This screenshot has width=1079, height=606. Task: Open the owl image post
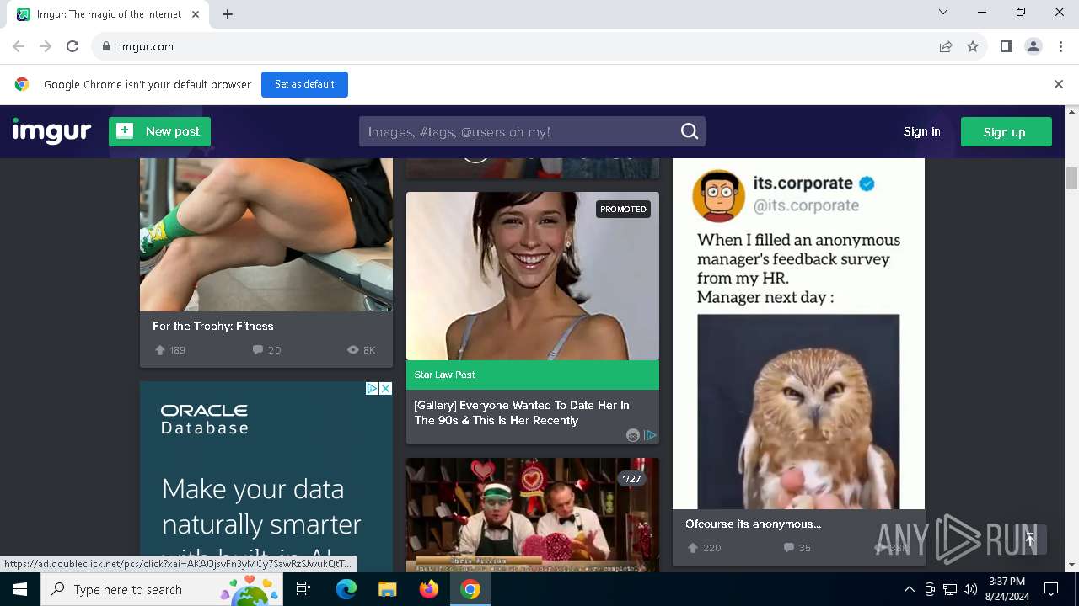[x=798, y=333]
